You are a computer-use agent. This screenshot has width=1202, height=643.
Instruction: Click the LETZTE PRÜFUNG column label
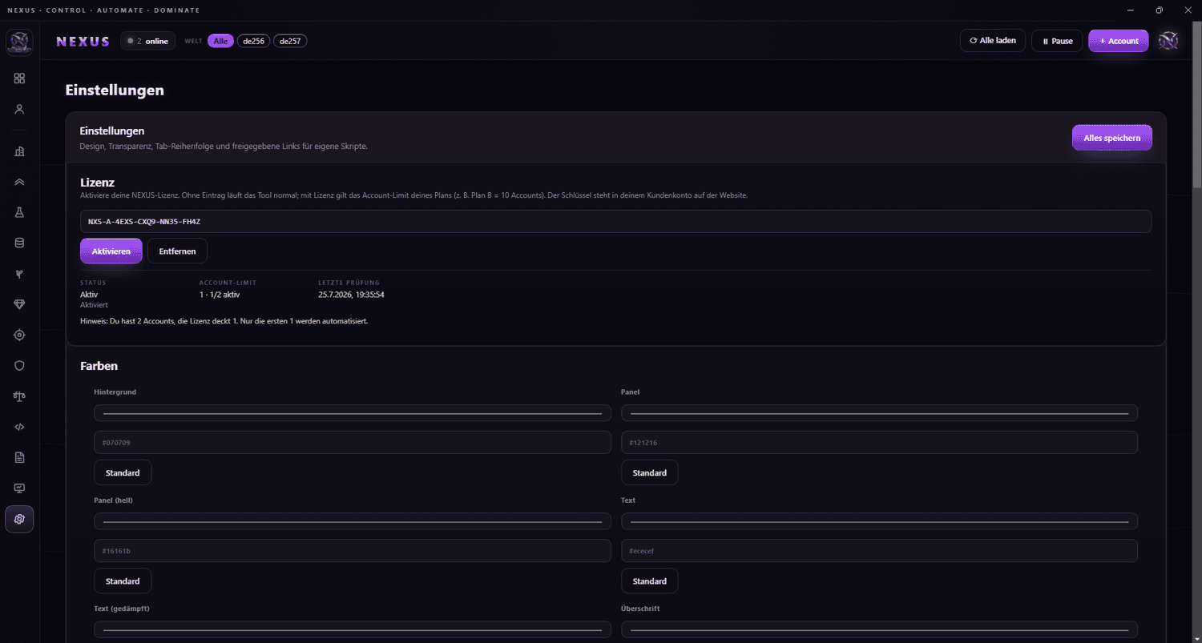(349, 283)
